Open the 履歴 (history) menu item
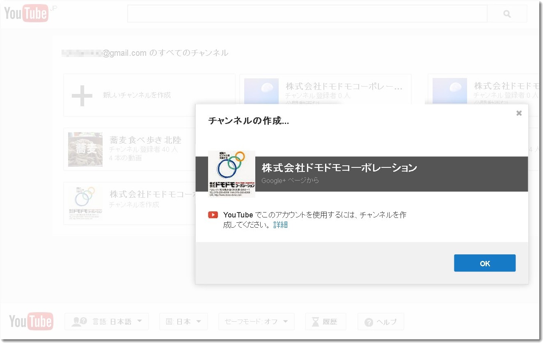 325,321
